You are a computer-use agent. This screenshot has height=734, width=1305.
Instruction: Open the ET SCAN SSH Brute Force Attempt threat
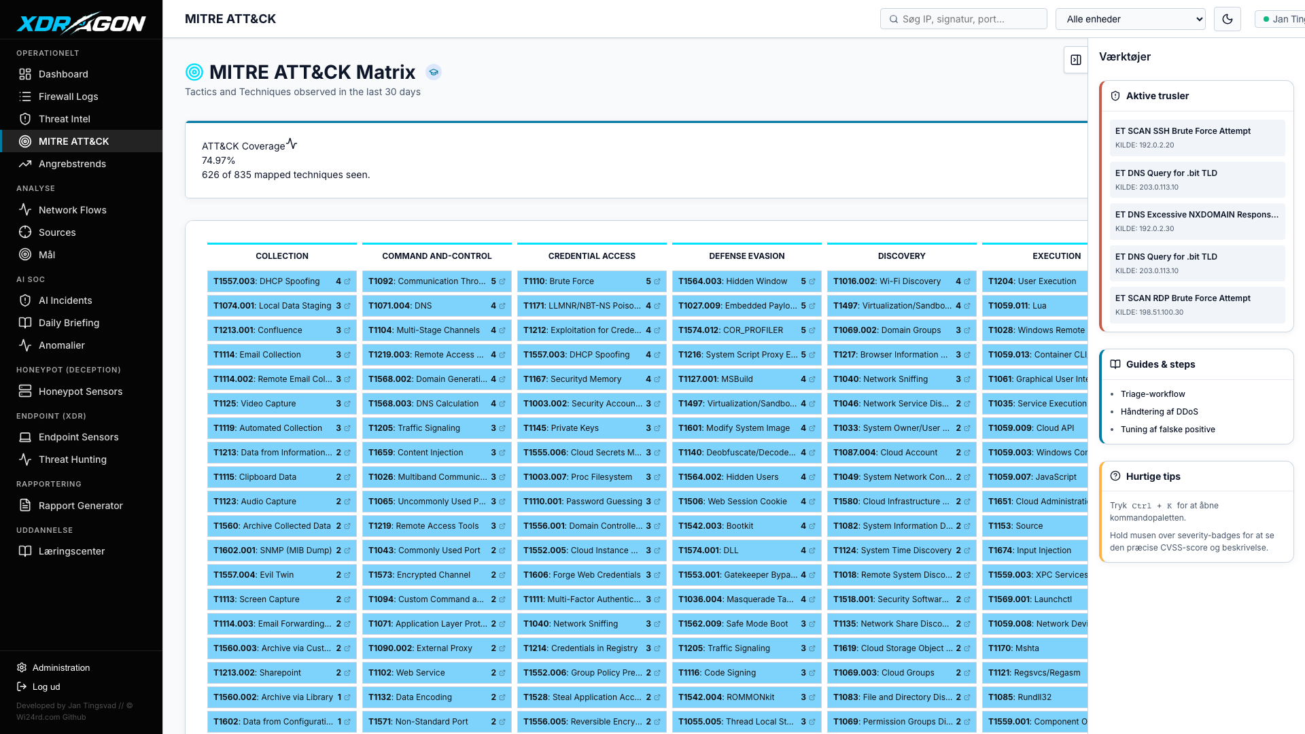coord(1198,137)
